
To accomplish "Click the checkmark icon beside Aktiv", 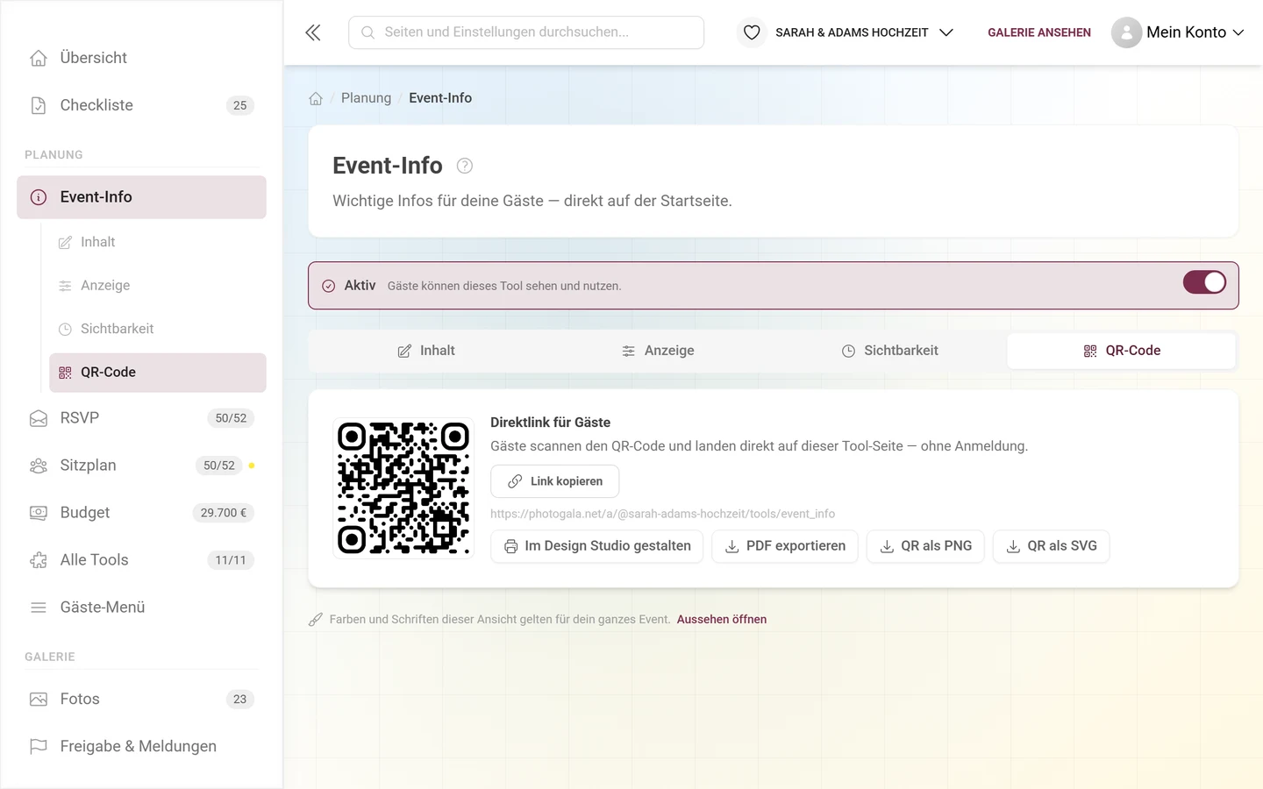I will click(329, 286).
